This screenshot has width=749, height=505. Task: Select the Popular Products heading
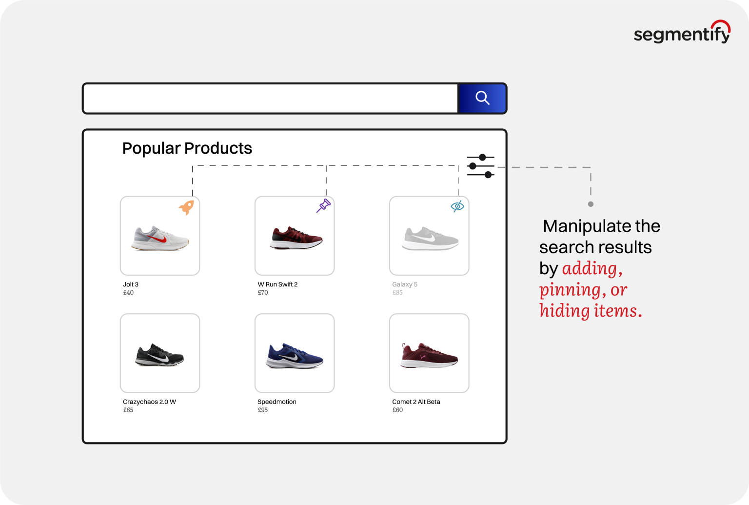(x=188, y=148)
